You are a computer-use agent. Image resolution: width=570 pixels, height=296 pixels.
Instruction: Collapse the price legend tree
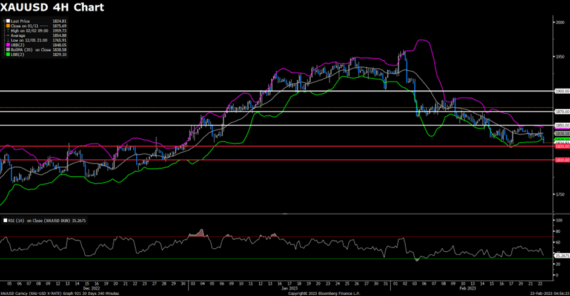[3, 20]
